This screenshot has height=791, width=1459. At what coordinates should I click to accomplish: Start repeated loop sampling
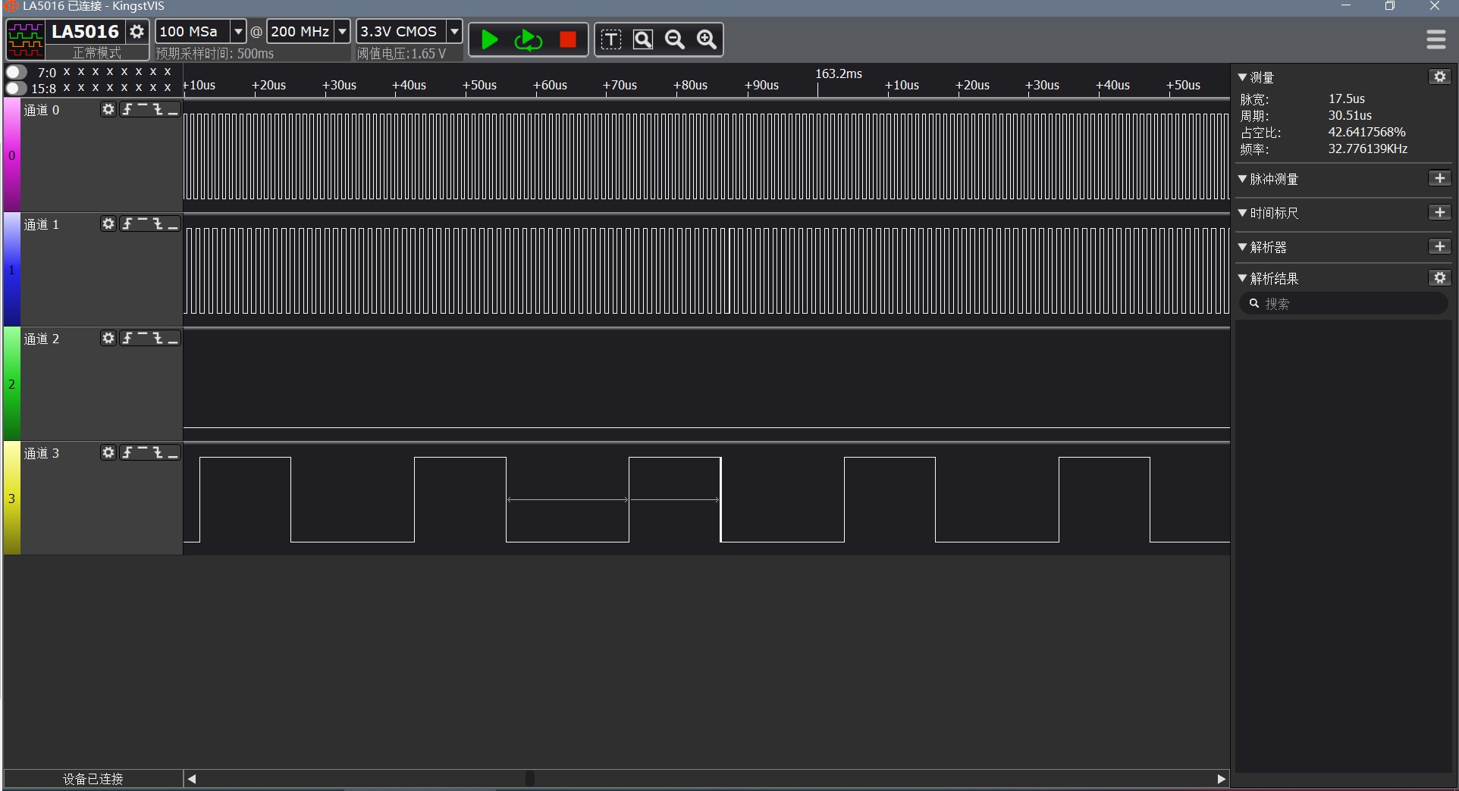(528, 39)
